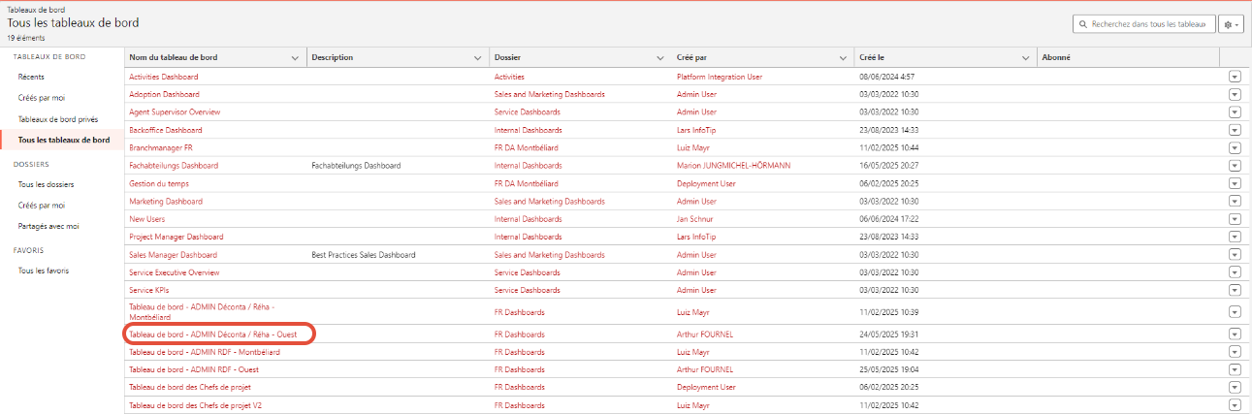The image size is (1252, 414).
Task: Open row actions dropdown for Project Manager Dashboard
Action: [x=1235, y=237]
